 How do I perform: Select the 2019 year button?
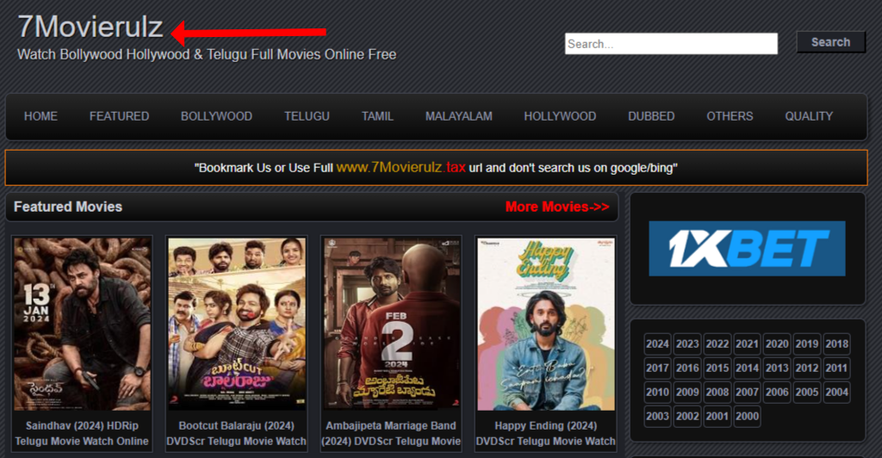point(806,343)
